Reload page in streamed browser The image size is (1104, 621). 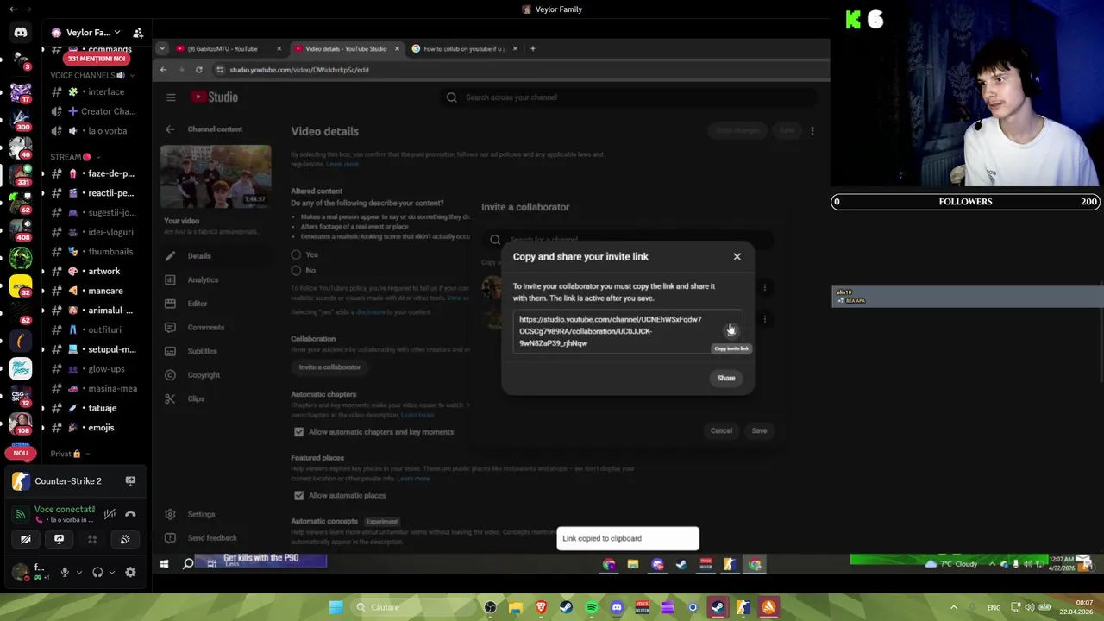[198, 70]
